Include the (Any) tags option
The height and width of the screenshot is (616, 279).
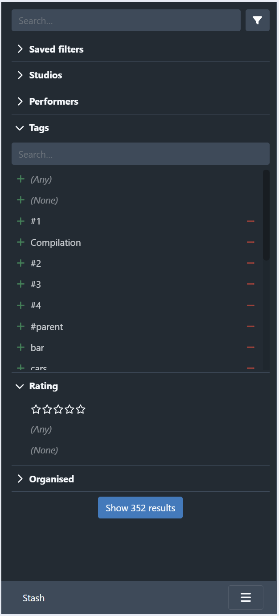point(21,179)
